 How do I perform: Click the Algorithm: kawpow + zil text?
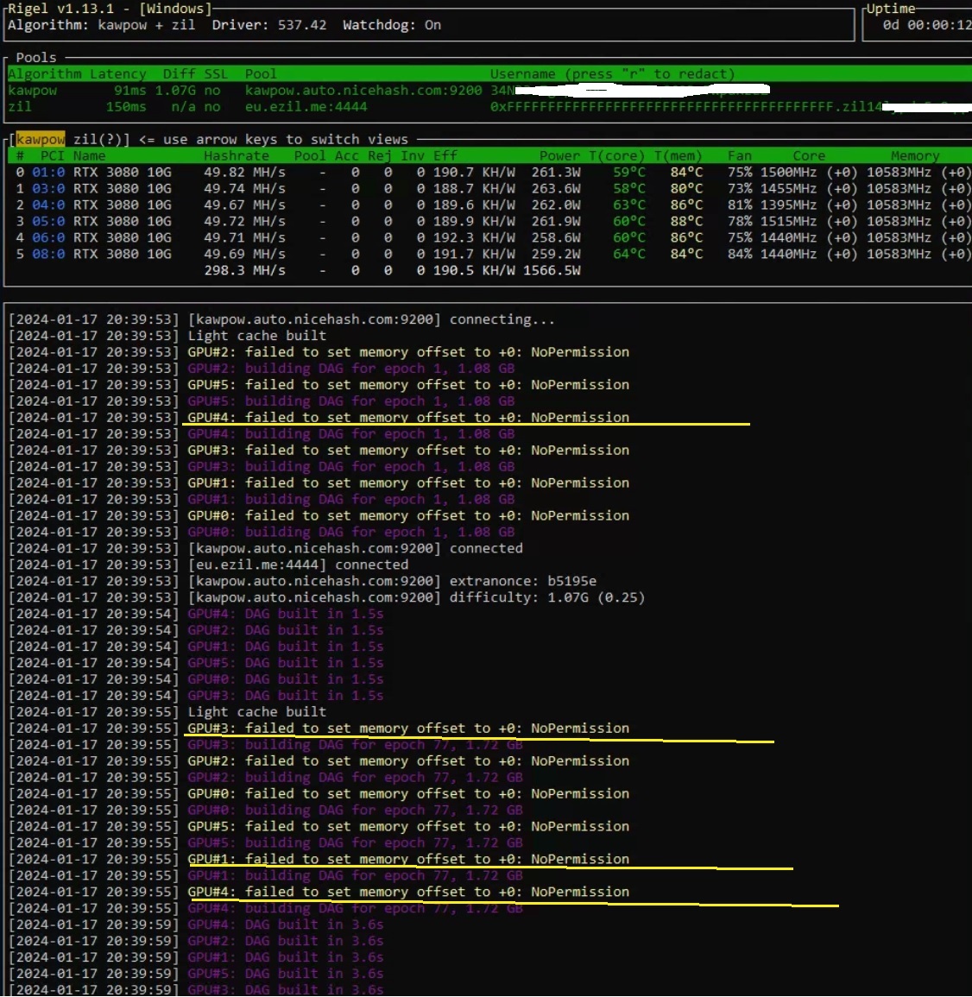click(102, 25)
